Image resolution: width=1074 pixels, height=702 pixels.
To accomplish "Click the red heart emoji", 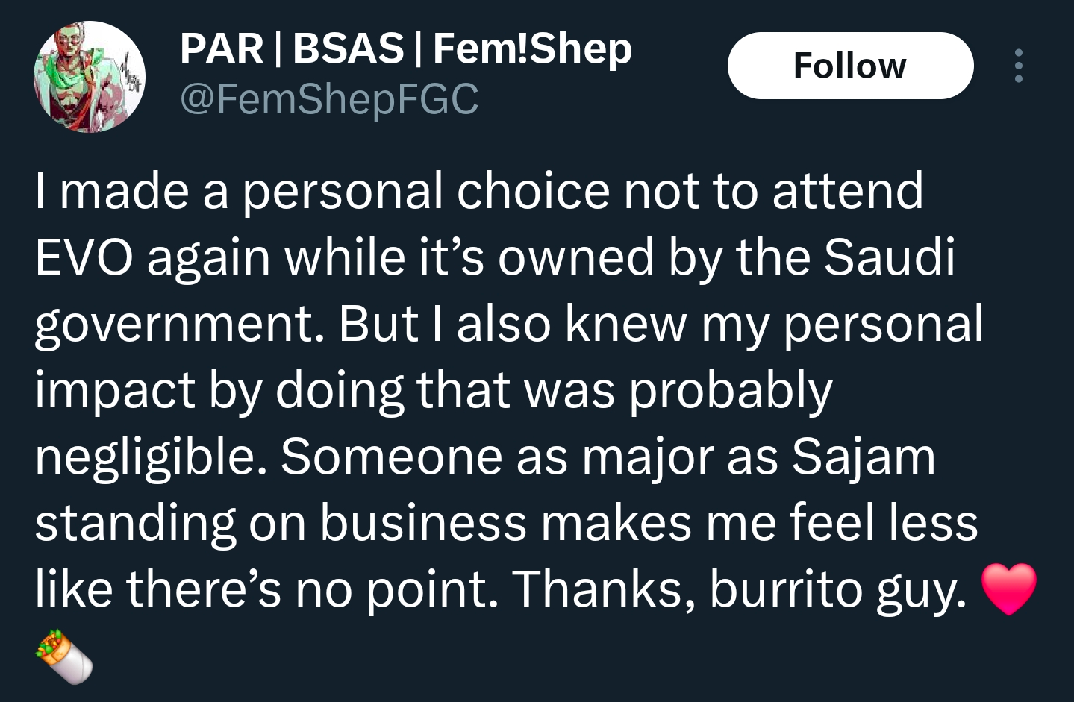I will 1008,589.
